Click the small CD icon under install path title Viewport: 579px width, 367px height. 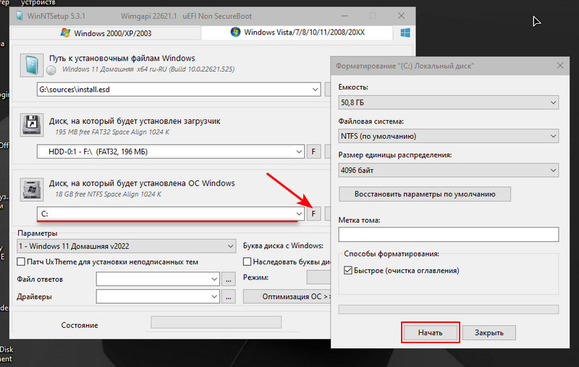click(51, 70)
